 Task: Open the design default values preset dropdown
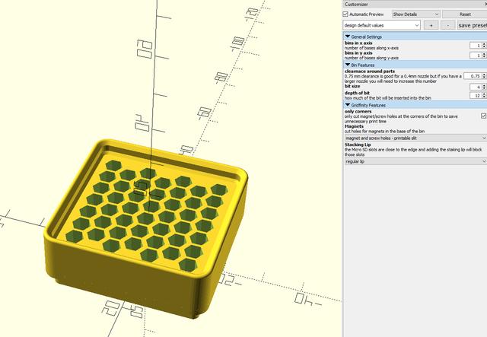(381, 25)
